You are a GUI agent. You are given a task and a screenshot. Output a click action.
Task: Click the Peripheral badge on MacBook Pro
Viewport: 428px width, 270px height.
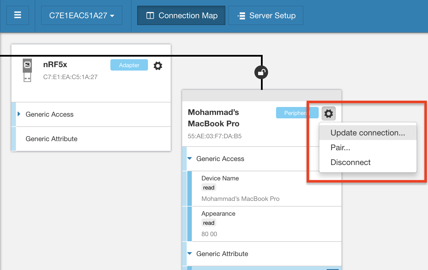293,113
